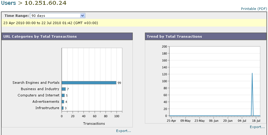Click the Search Engines and Portals bar
This screenshot has height=135, width=268.
coord(89,83)
